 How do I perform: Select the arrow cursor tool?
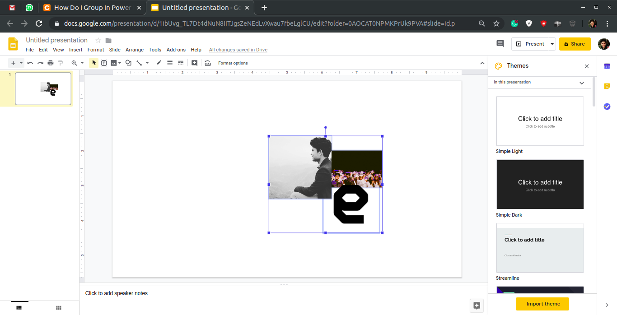pos(93,63)
